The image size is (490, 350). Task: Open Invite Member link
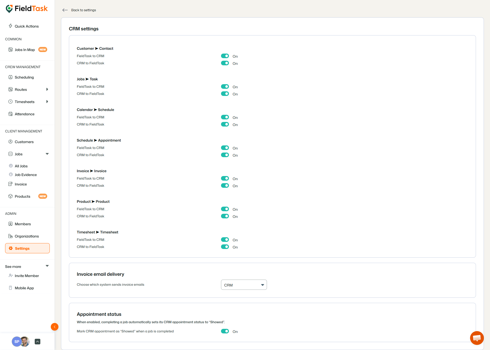[x=27, y=276]
